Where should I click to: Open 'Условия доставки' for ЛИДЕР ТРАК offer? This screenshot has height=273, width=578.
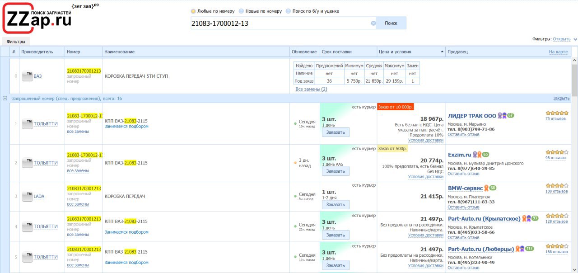pyautogui.click(x=426, y=140)
